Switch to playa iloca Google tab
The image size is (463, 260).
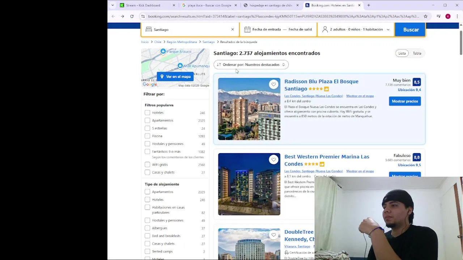pos(209,5)
